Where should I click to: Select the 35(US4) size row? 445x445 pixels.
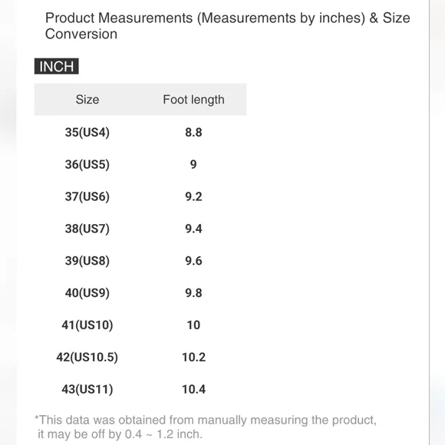tap(140, 132)
